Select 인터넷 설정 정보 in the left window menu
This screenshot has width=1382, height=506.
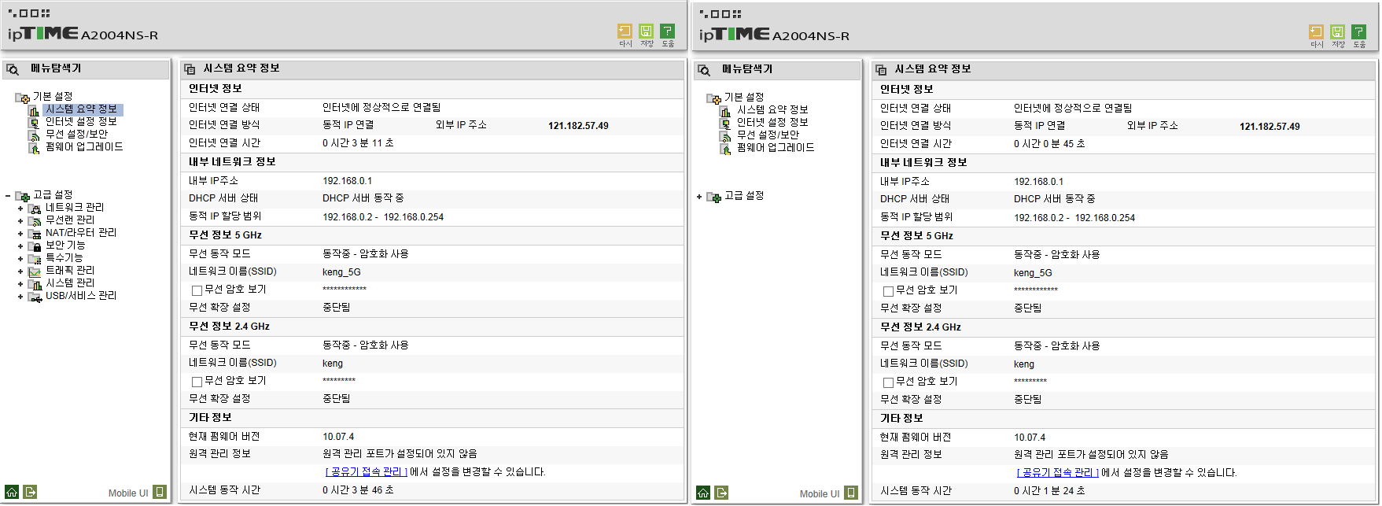pyautogui.click(x=81, y=121)
